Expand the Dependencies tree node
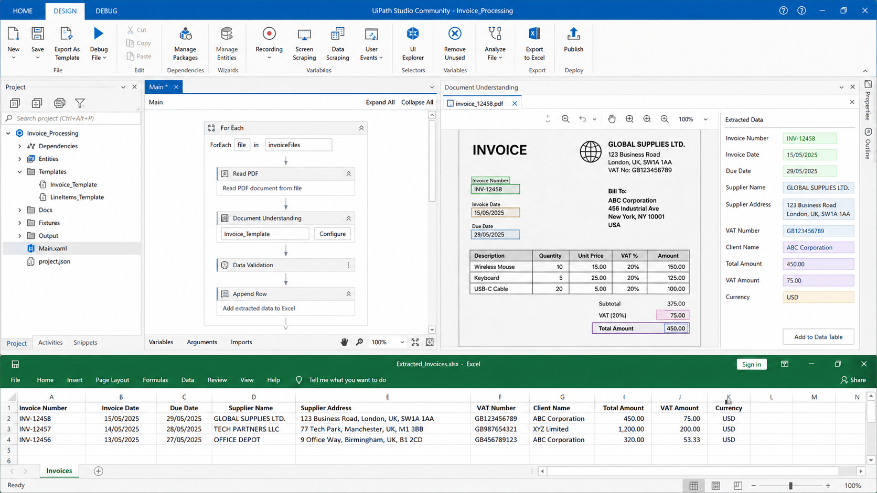The image size is (877, 493). (20, 146)
